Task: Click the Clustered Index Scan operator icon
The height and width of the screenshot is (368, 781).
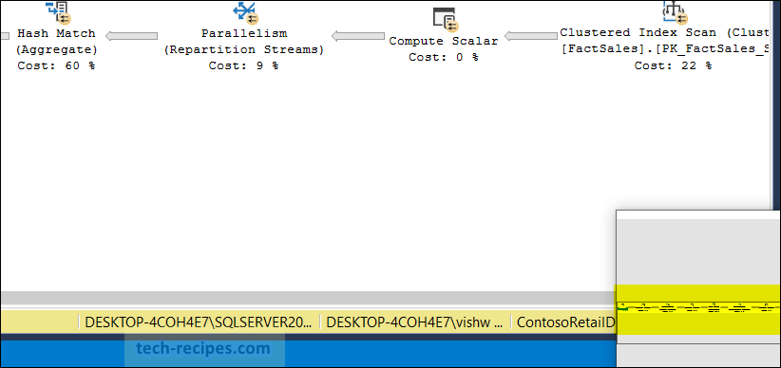Action: point(675,12)
